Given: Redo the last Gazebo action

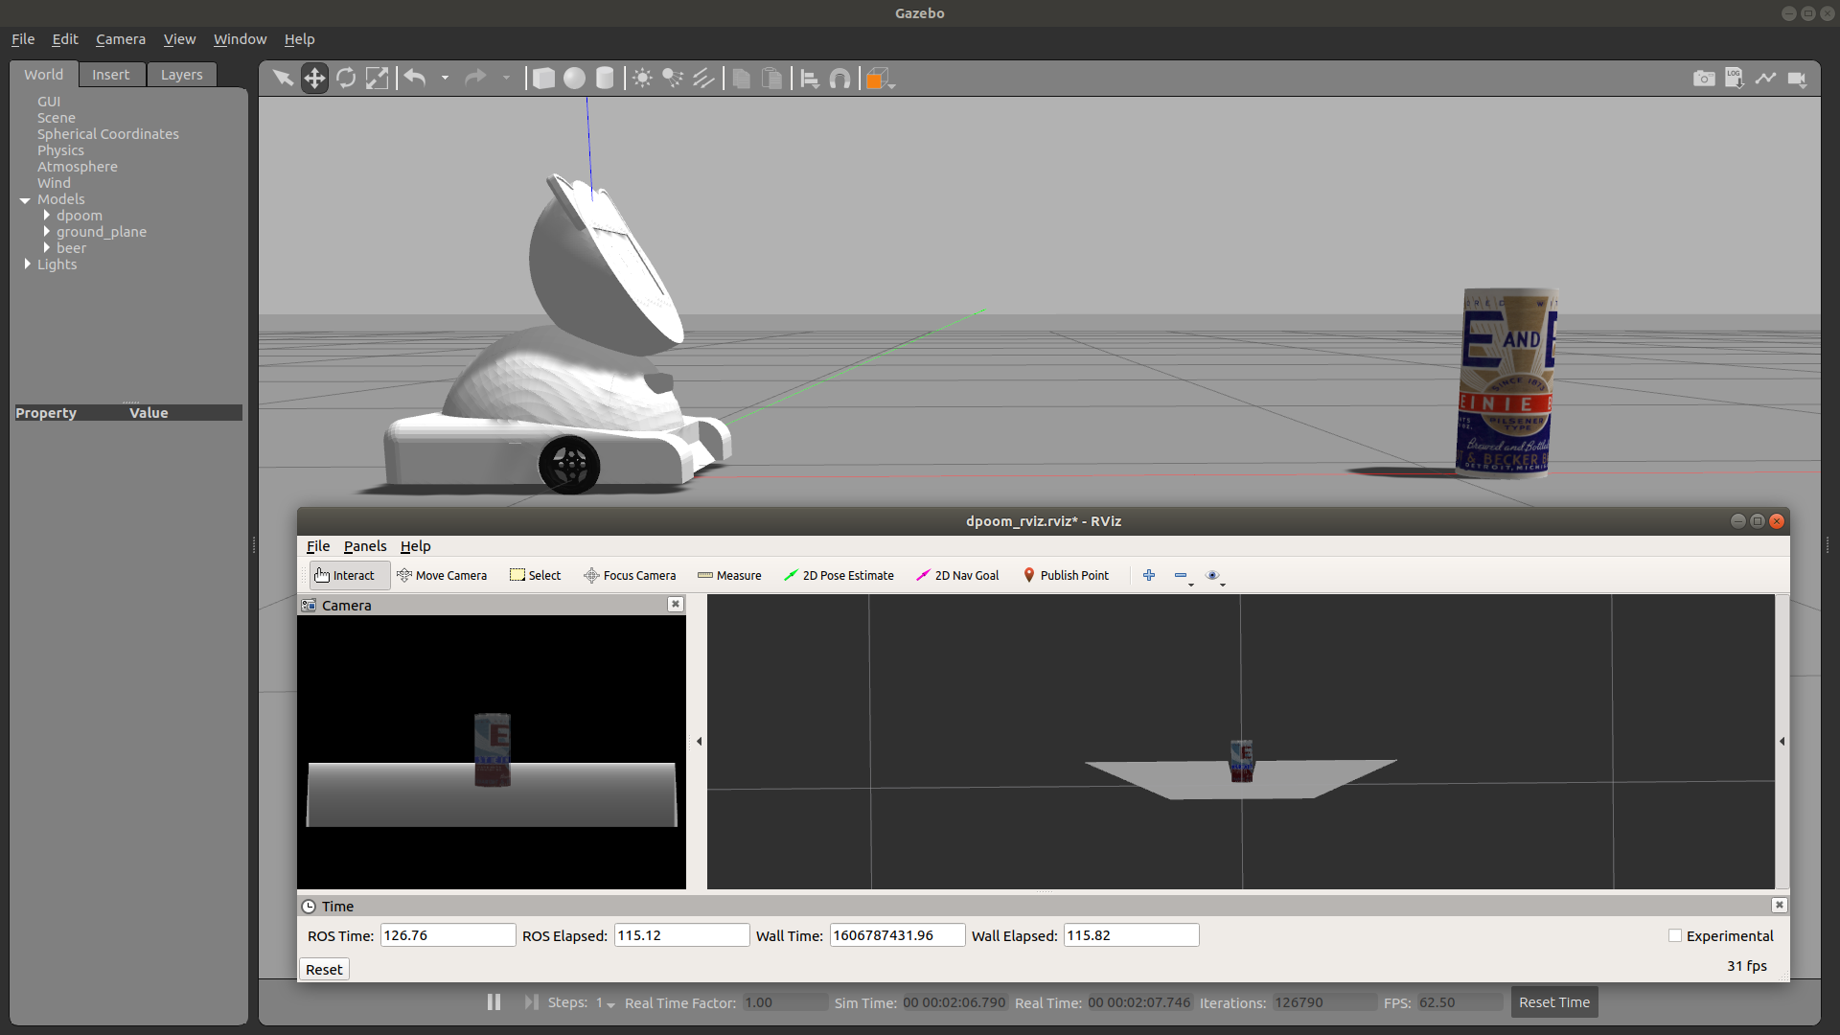Looking at the screenshot, I should point(475,79).
